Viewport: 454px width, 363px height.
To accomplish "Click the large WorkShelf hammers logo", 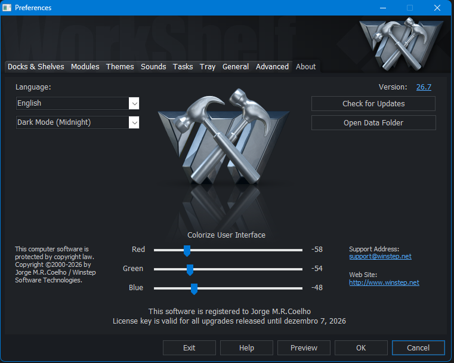I will (x=224, y=136).
